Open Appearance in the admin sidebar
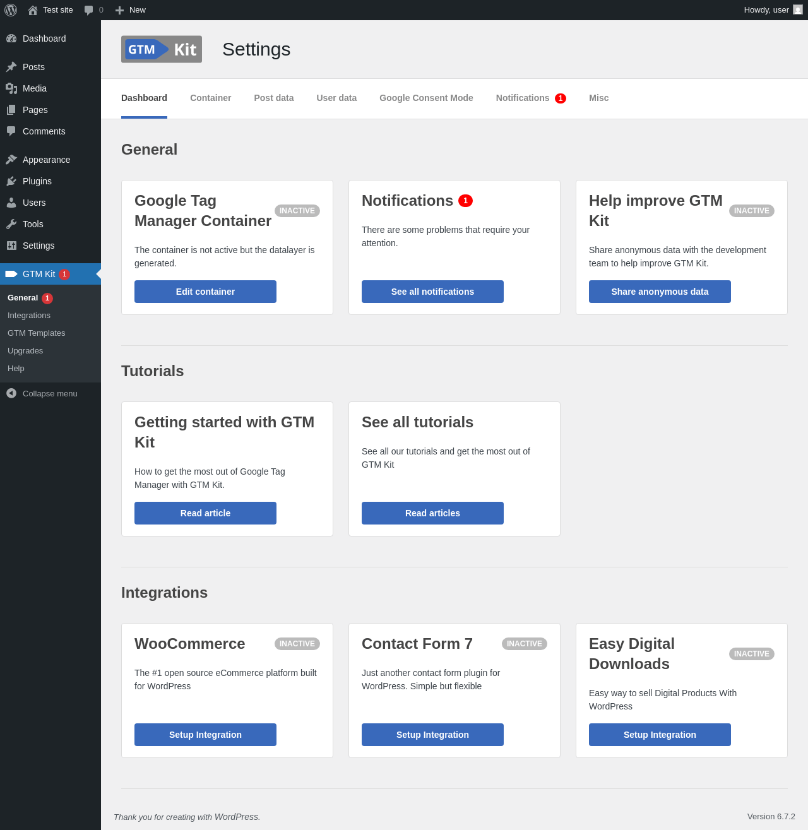This screenshot has width=808, height=830. (50, 160)
